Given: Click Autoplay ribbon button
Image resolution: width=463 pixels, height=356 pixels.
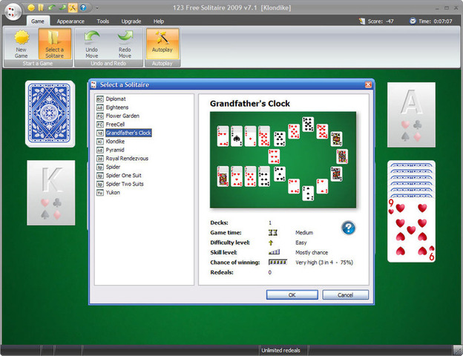Looking at the screenshot, I should tap(162, 44).
